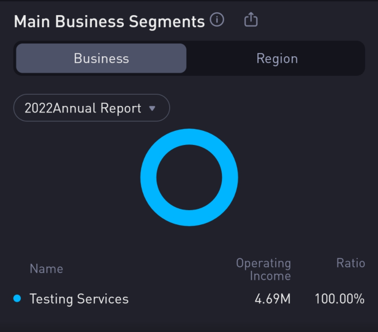Show segment breakdown by Region
Viewport: 378px width, 332px height.
tap(277, 59)
